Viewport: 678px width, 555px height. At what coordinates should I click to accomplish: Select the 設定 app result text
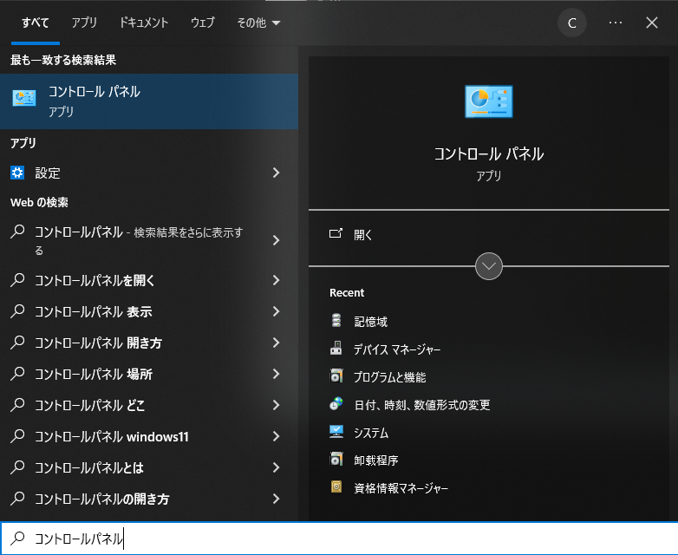(48, 173)
